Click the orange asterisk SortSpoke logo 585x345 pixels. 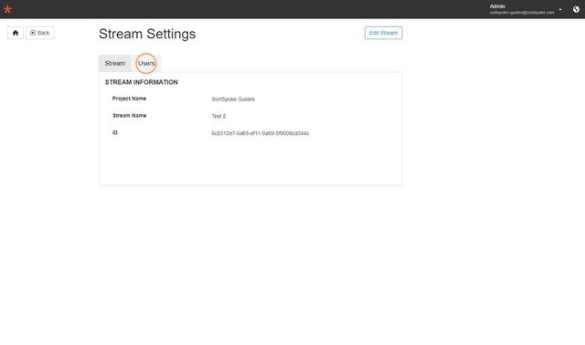(7, 9)
